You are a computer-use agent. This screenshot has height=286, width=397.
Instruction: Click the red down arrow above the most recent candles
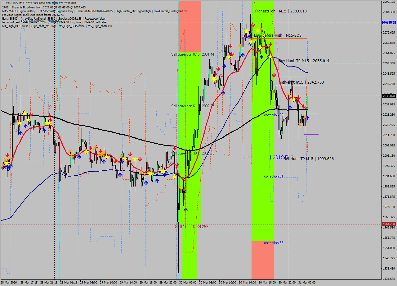pos(299,98)
